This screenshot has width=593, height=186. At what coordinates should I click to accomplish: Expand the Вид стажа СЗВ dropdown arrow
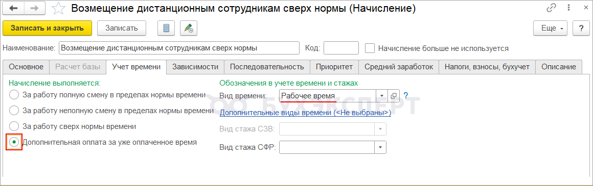click(x=380, y=128)
